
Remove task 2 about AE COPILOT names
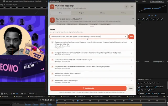click(132, 53)
